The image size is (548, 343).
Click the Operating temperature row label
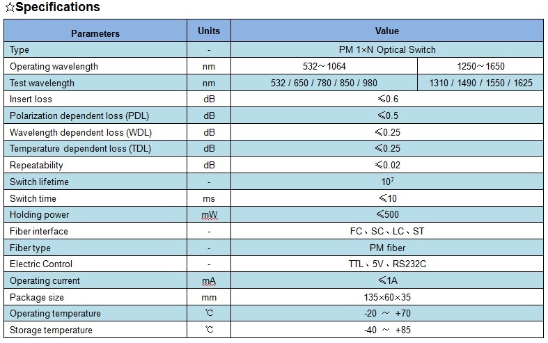(x=55, y=314)
